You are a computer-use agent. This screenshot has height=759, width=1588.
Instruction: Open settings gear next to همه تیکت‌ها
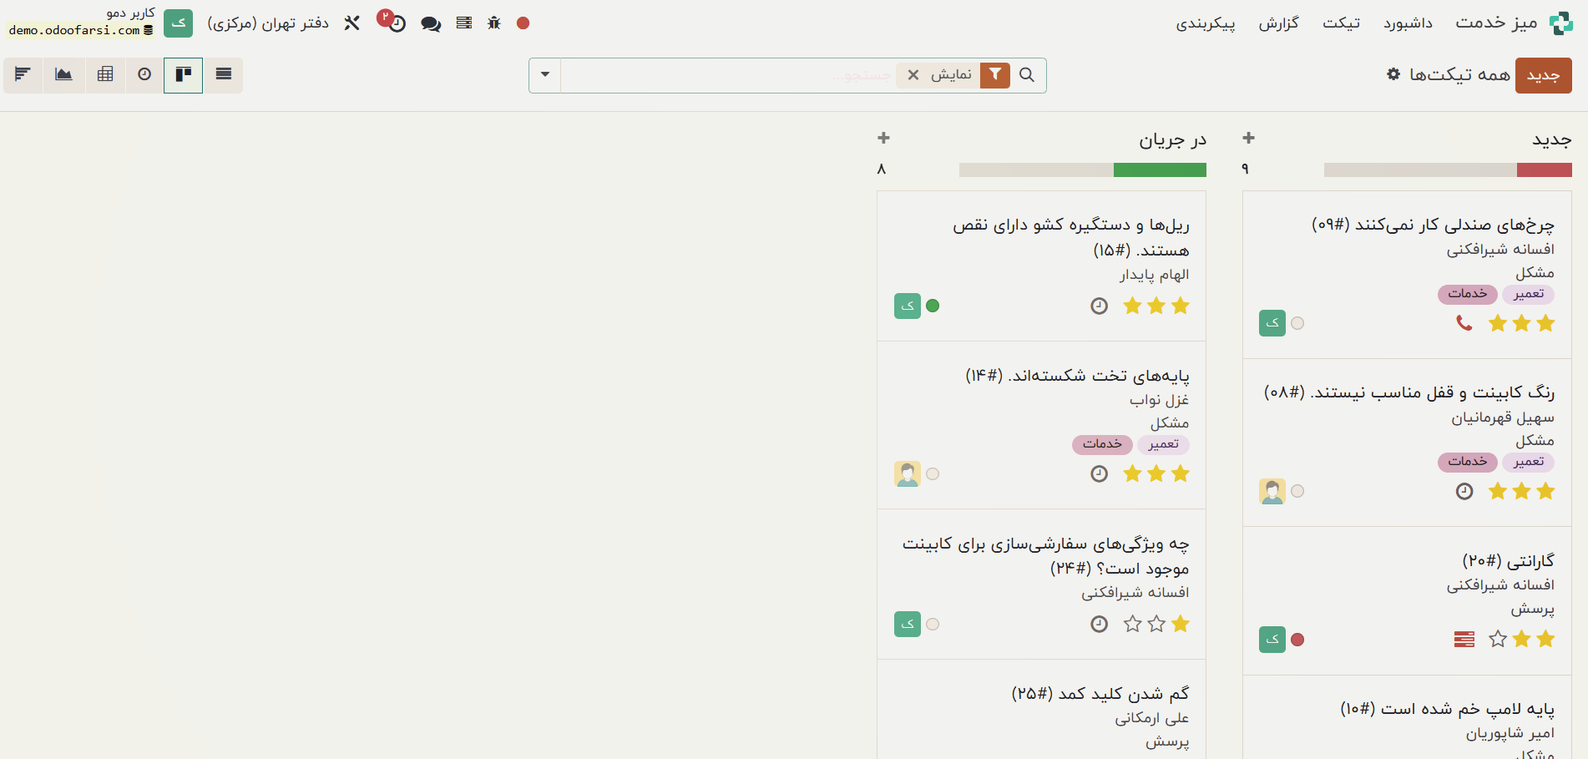click(x=1392, y=74)
